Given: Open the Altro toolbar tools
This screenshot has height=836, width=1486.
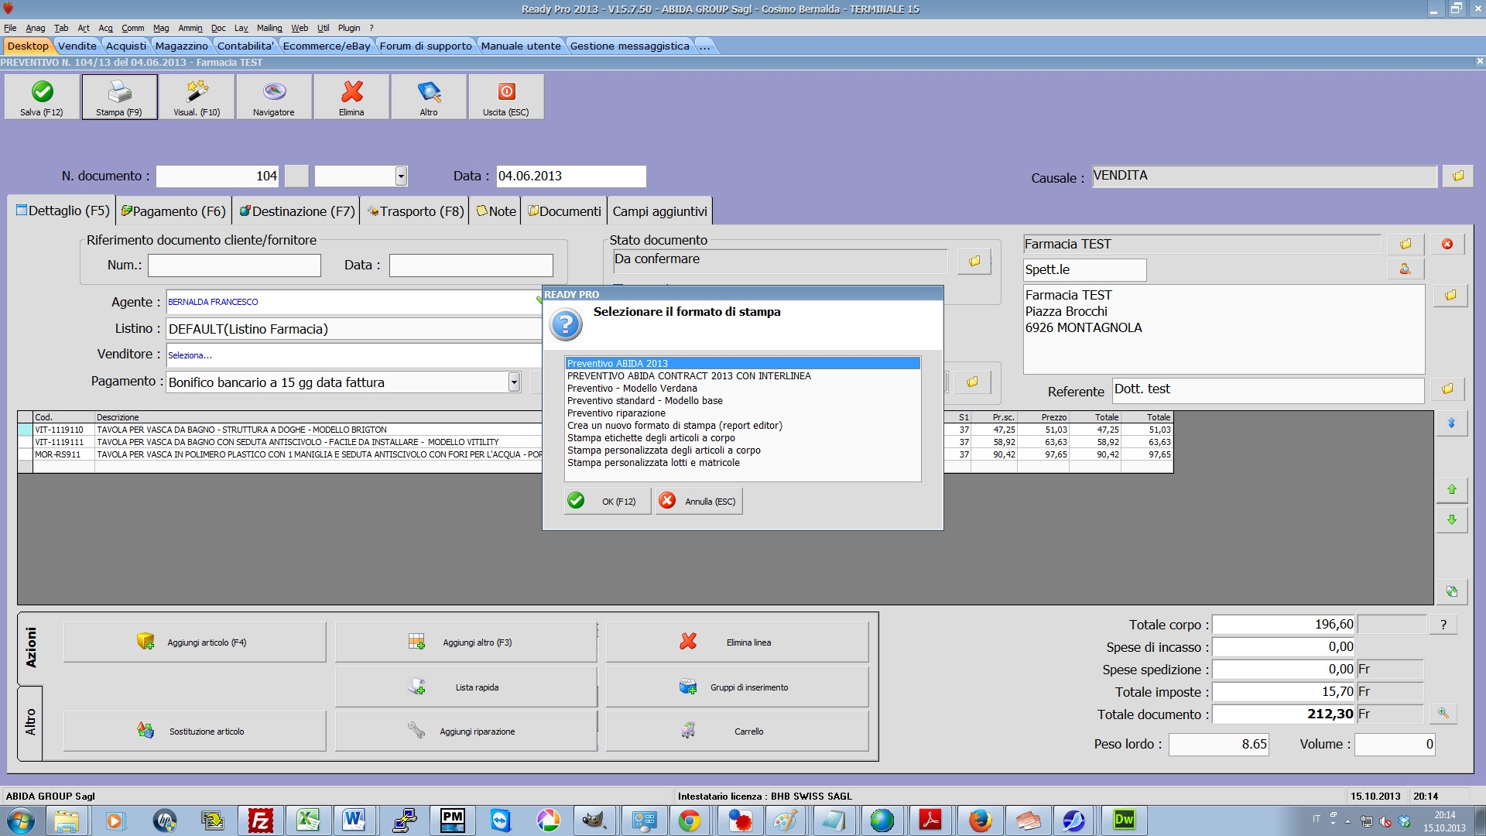Looking at the screenshot, I should coord(429,97).
